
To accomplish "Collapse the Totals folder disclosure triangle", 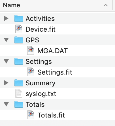I will [6, 104].
